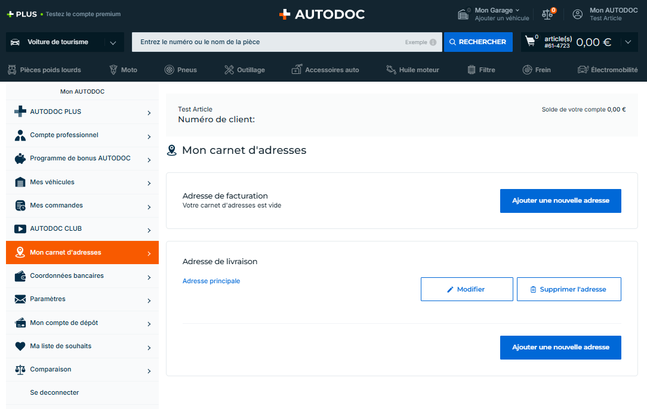This screenshot has width=647, height=415.
Task: Open the Moto category
Action: tap(123, 70)
